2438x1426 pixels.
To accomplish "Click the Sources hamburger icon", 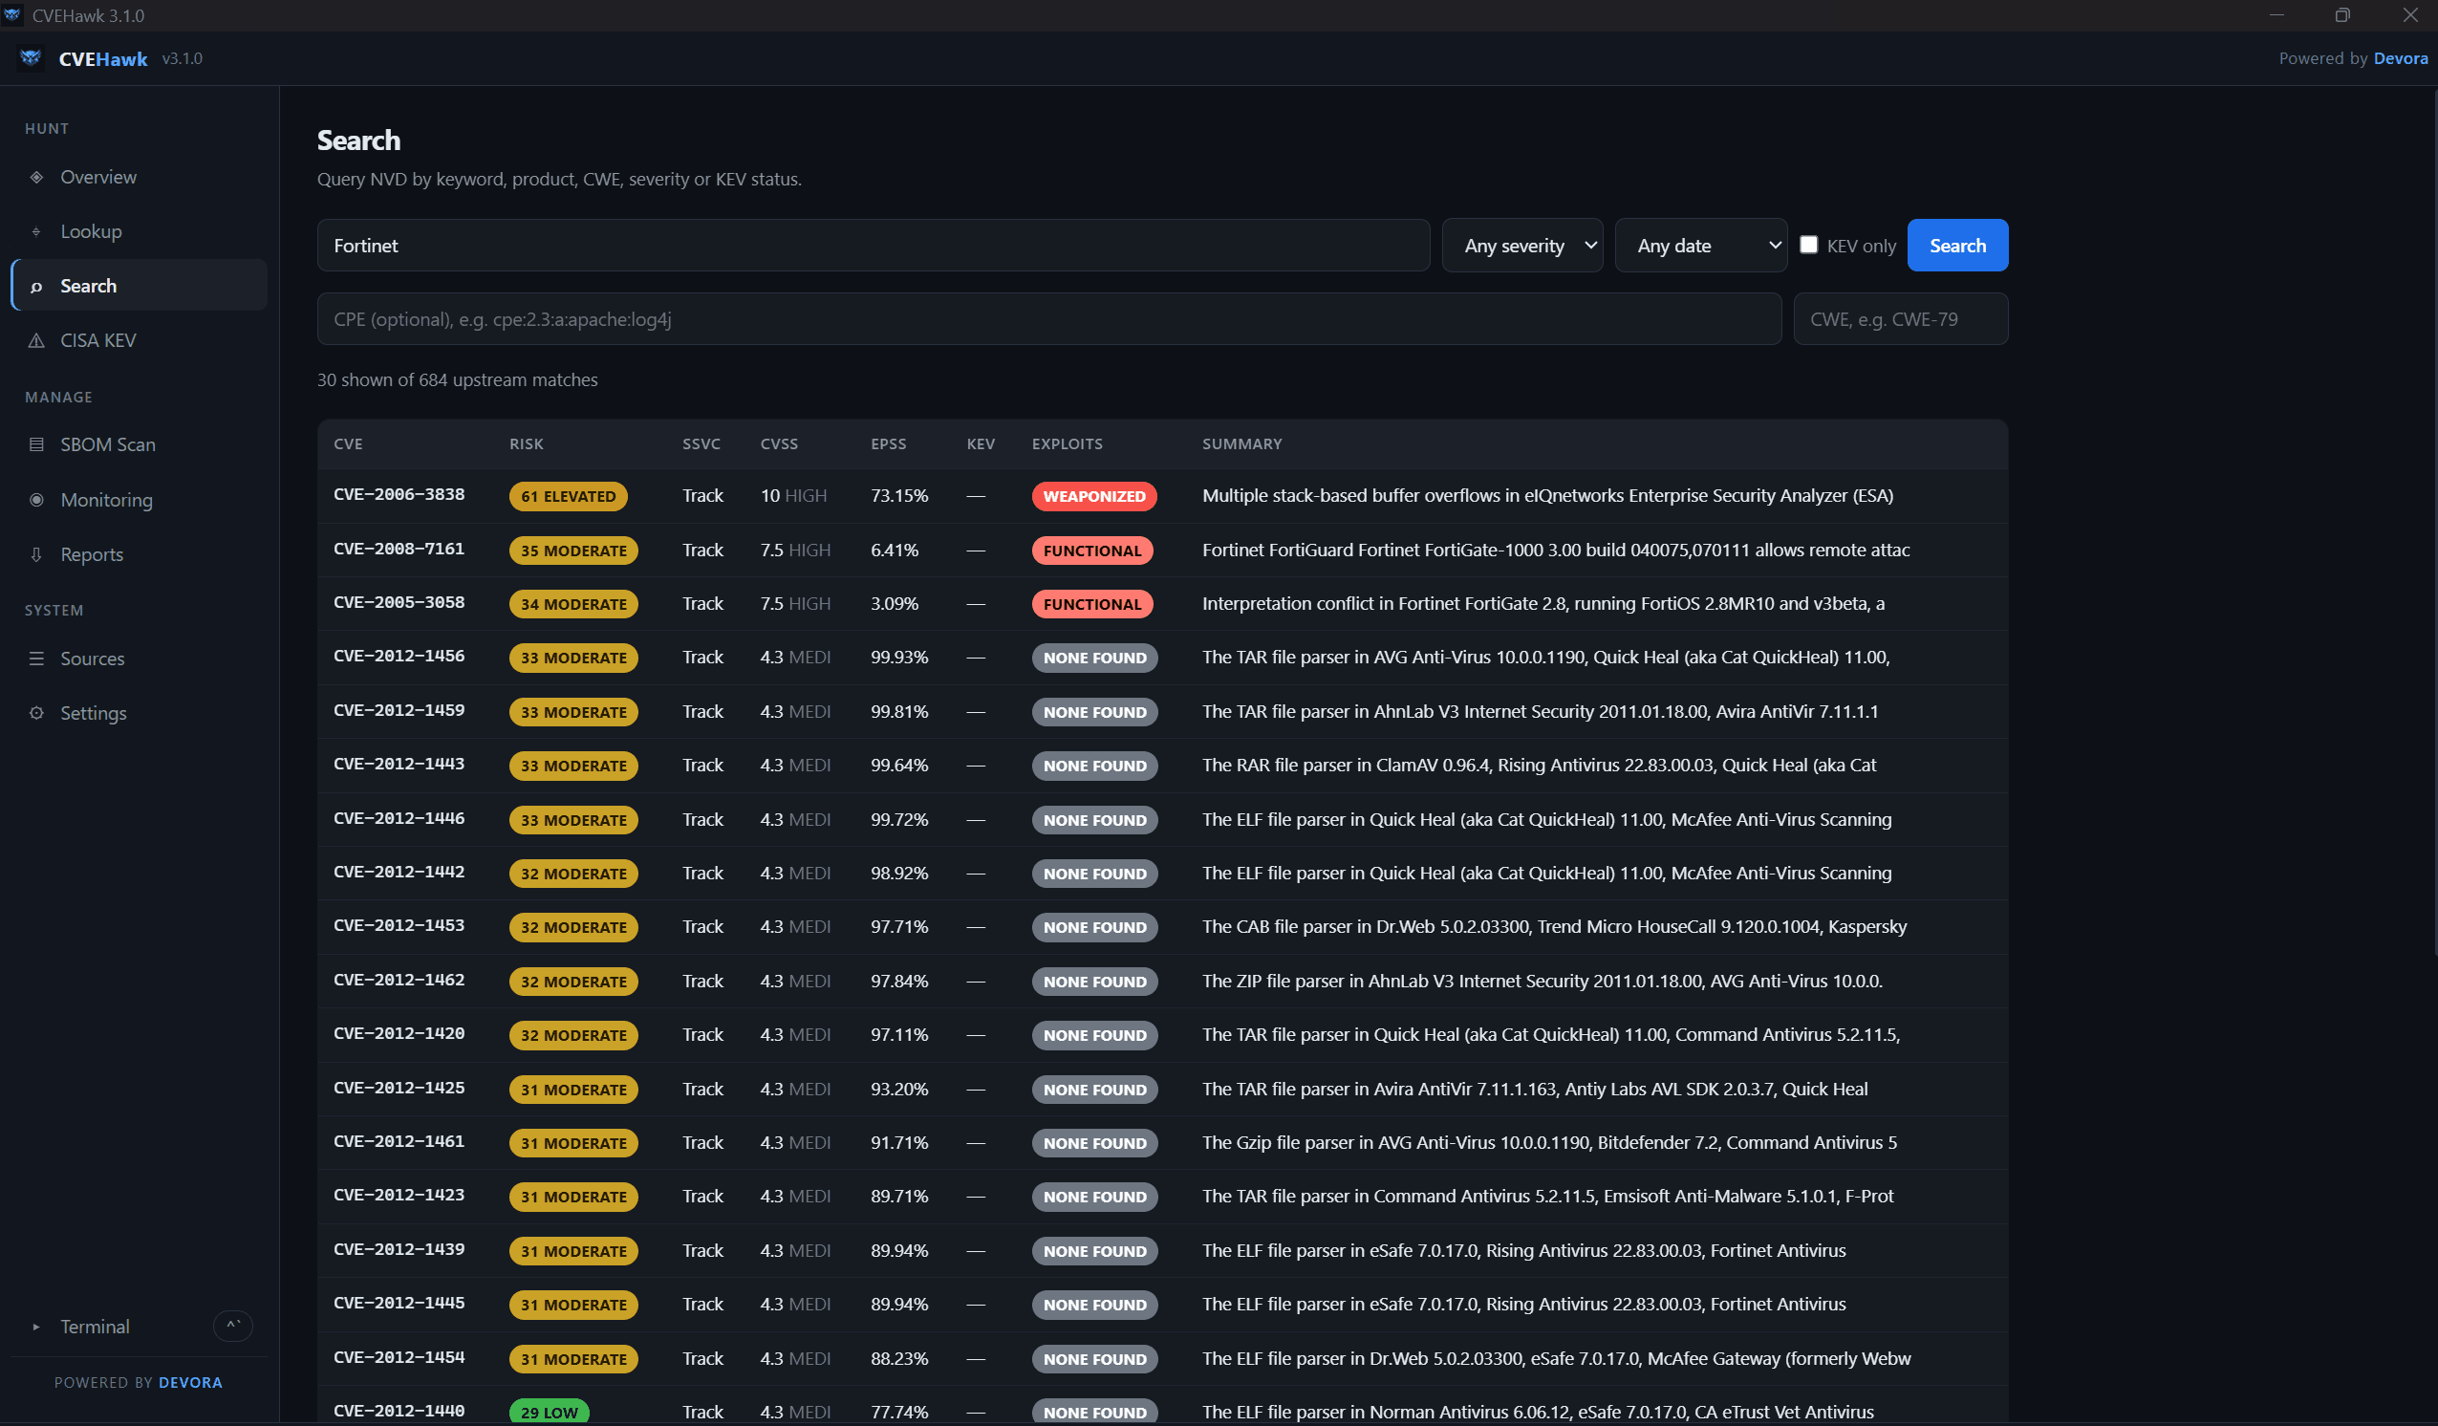I will 35,659.
